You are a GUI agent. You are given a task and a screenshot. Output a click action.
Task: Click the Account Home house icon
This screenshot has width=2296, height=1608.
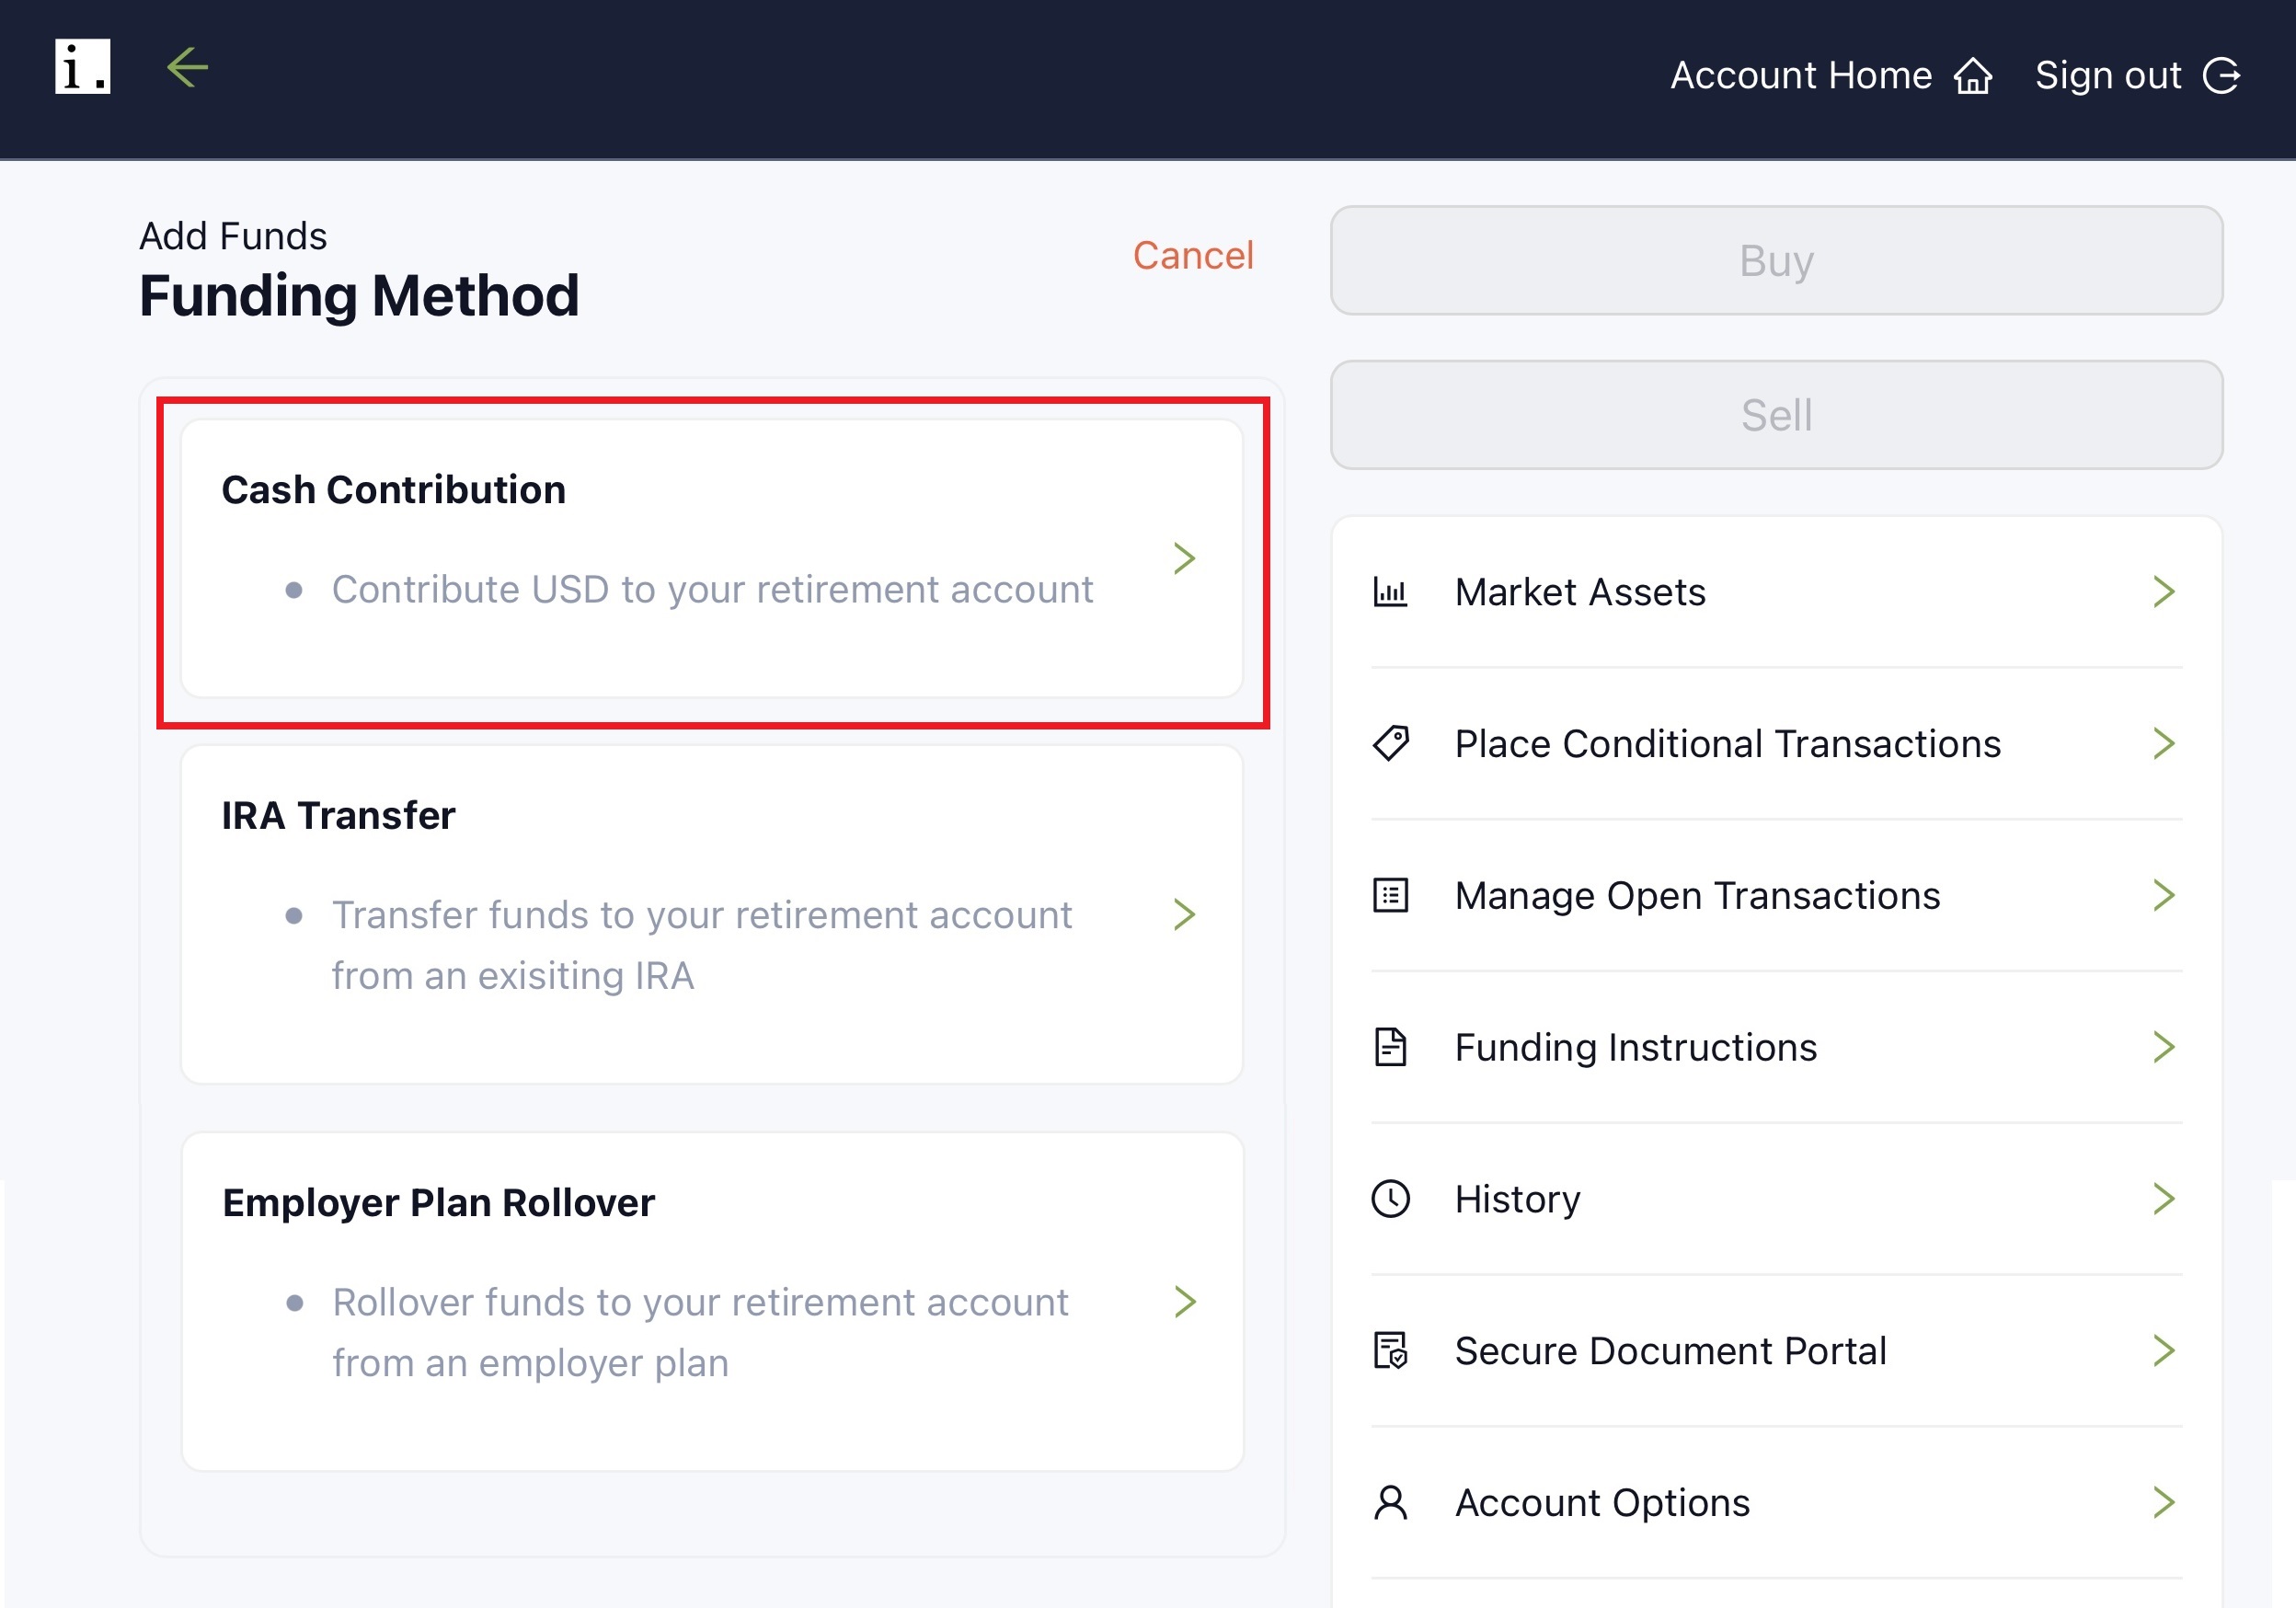[1973, 75]
